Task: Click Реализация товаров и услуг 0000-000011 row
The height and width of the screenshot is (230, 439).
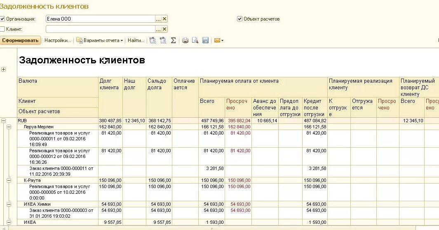Action: [x=58, y=139]
